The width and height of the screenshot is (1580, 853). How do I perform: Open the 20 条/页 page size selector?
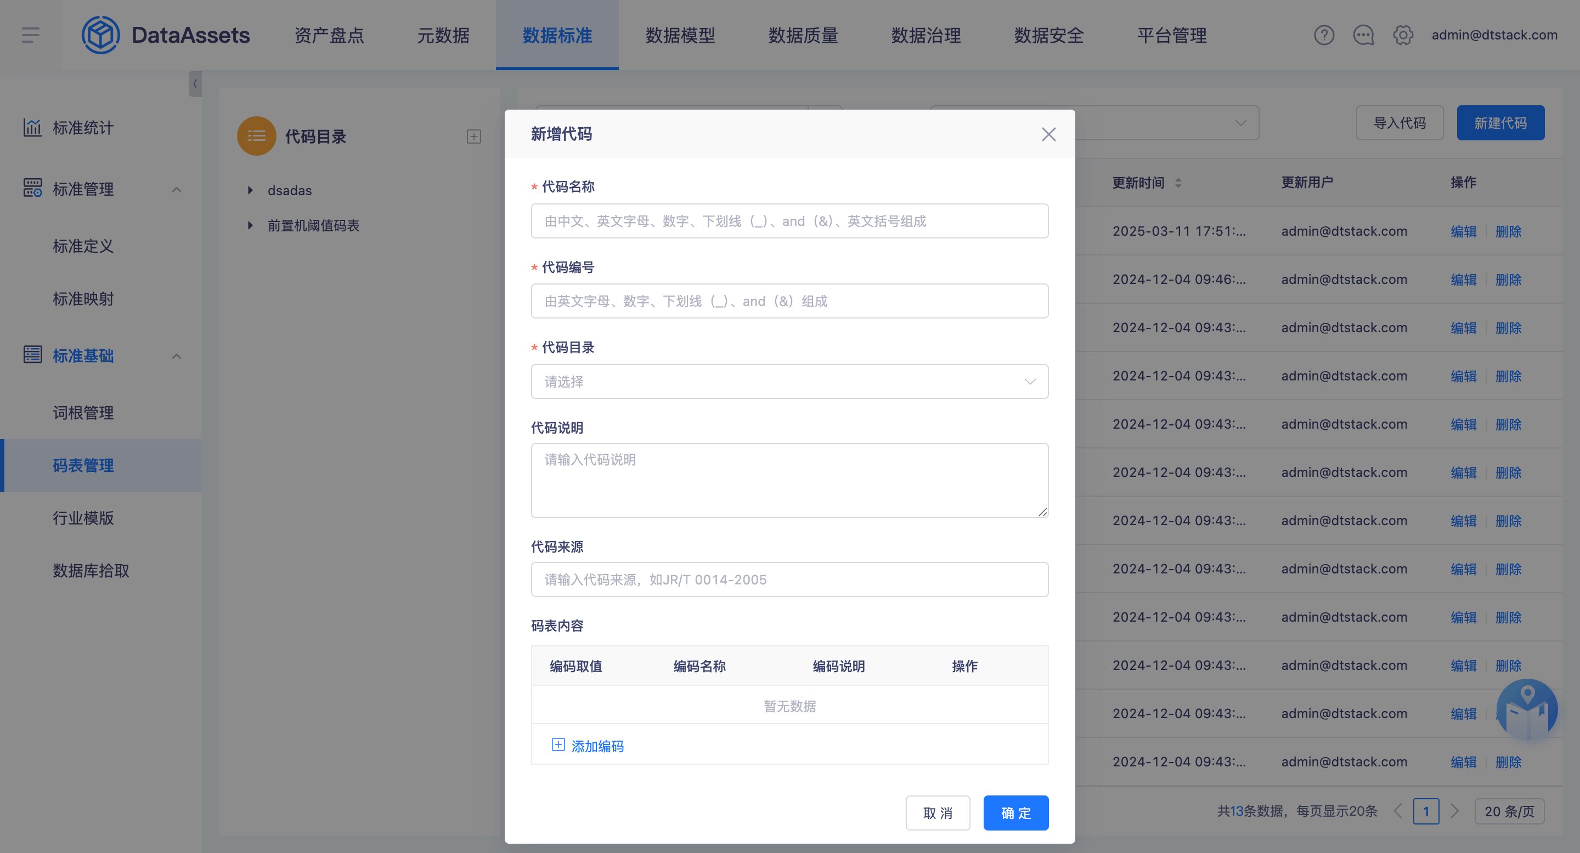pos(1508,811)
